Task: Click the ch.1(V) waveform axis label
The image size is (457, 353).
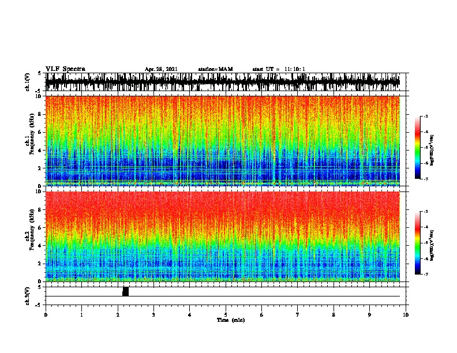Action: [28, 82]
